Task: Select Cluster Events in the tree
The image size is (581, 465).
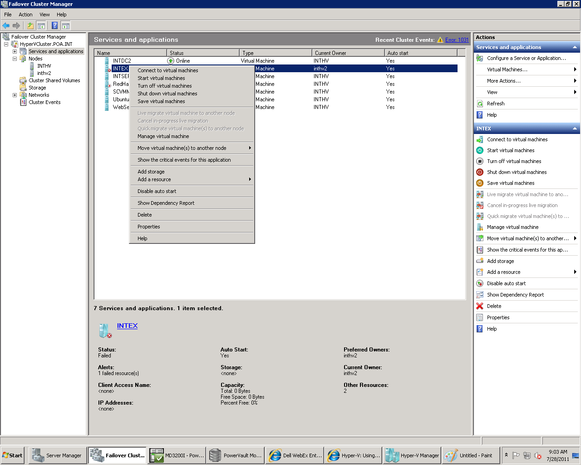Action: pos(44,102)
